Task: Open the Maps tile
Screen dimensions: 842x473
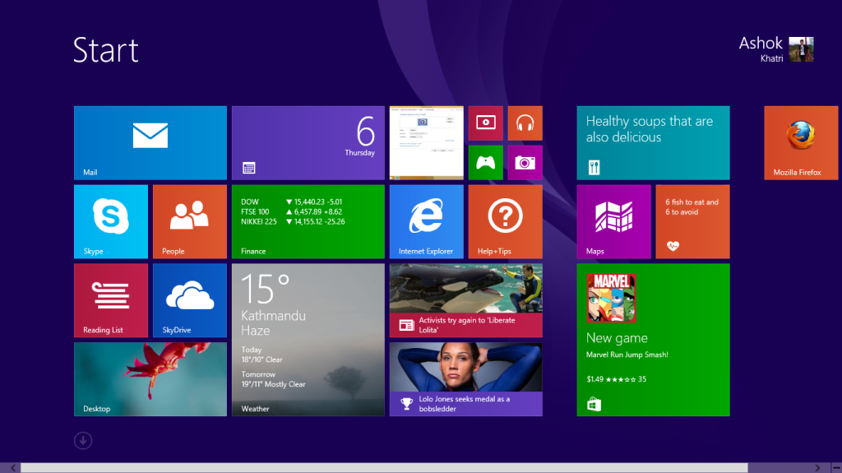Action: [613, 221]
